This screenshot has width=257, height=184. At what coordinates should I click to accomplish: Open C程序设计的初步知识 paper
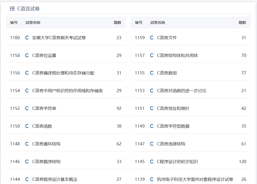(177, 161)
